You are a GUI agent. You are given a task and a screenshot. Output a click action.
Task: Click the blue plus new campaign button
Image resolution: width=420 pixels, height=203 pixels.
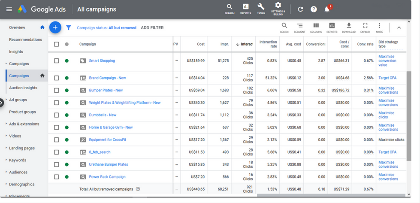(x=55, y=27)
